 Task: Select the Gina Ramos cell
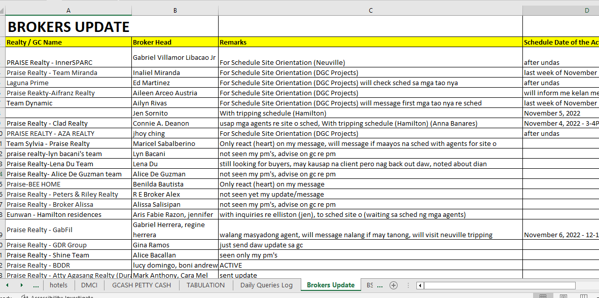click(175, 245)
